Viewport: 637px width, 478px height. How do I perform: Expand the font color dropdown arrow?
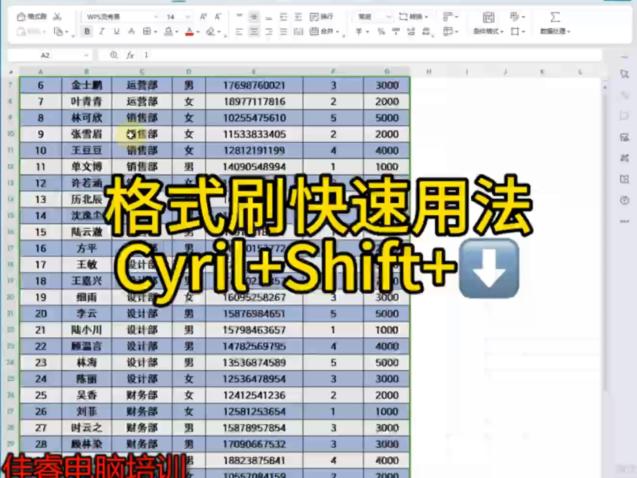(x=197, y=32)
